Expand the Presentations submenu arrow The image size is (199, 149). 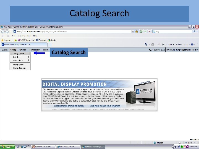[28, 60]
